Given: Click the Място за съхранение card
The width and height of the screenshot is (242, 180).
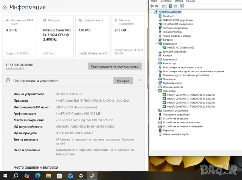Looking at the screenshot, I should (128, 36).
